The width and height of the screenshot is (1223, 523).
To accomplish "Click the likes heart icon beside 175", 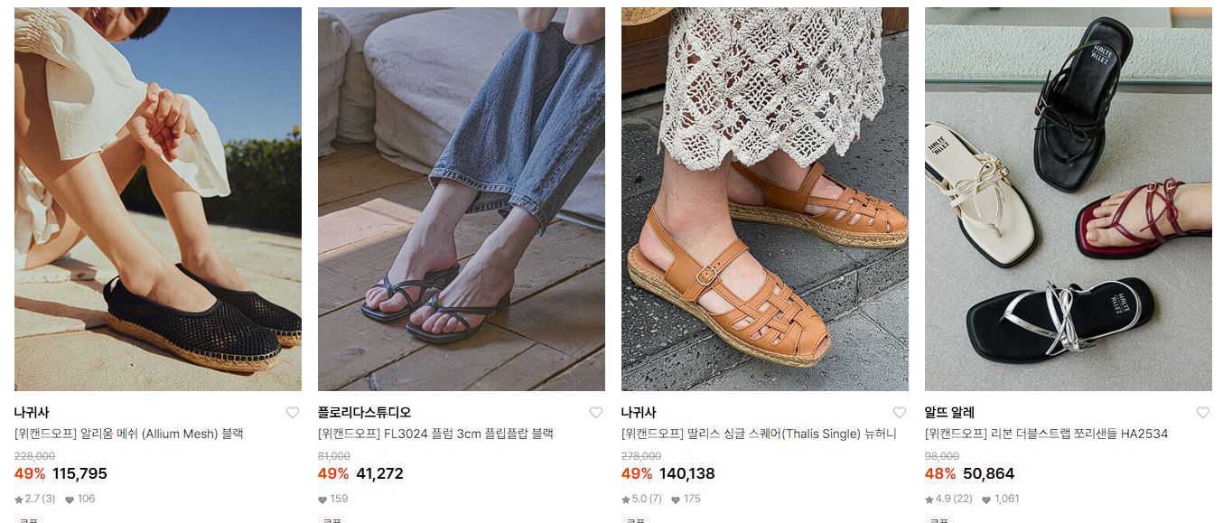I will [676, 500].
